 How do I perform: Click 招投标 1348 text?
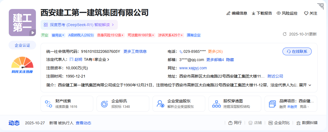tap(121, 107)
